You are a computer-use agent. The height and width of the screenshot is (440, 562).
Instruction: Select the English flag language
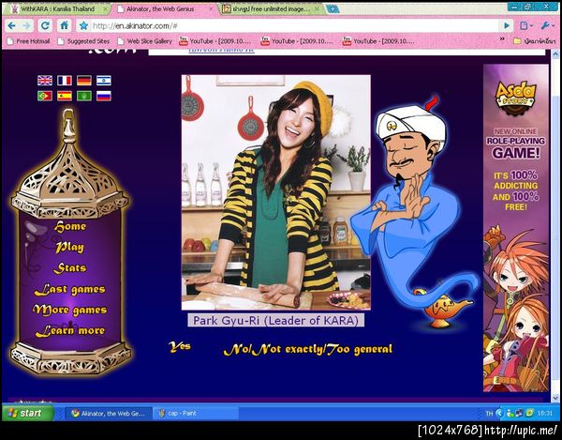(45, 81)
